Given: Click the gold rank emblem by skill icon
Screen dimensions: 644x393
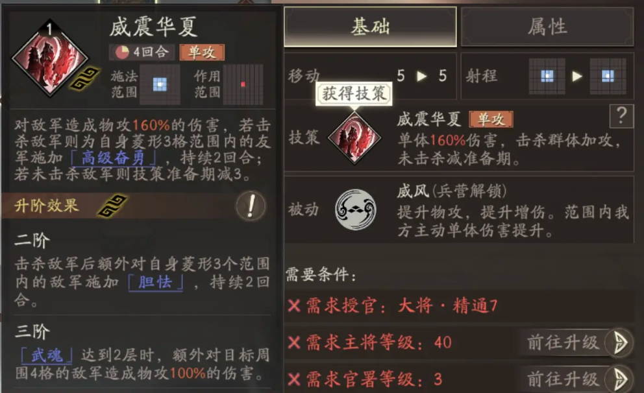Looking at the screenshot, I should pos(84,78).
